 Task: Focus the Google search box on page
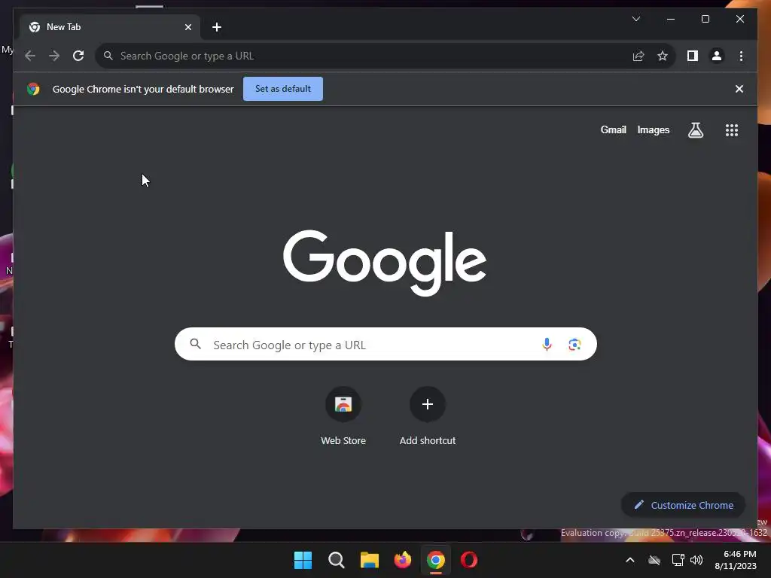click(385, 344)
